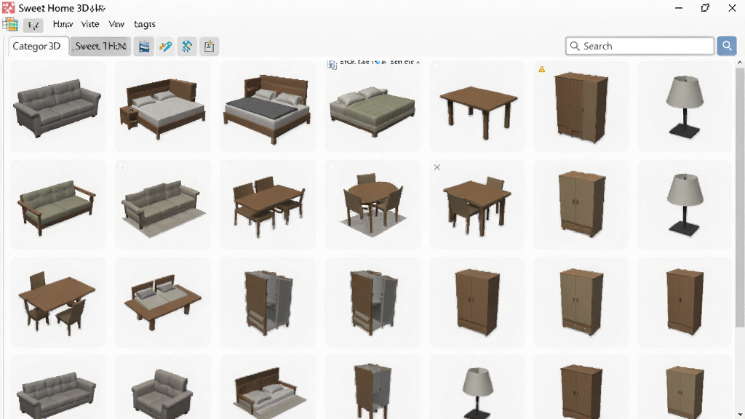This screenshot has height=419, width=745.
Task: Open the first menu after the check button
Action: pyautogui.click(x=63, y=24)
